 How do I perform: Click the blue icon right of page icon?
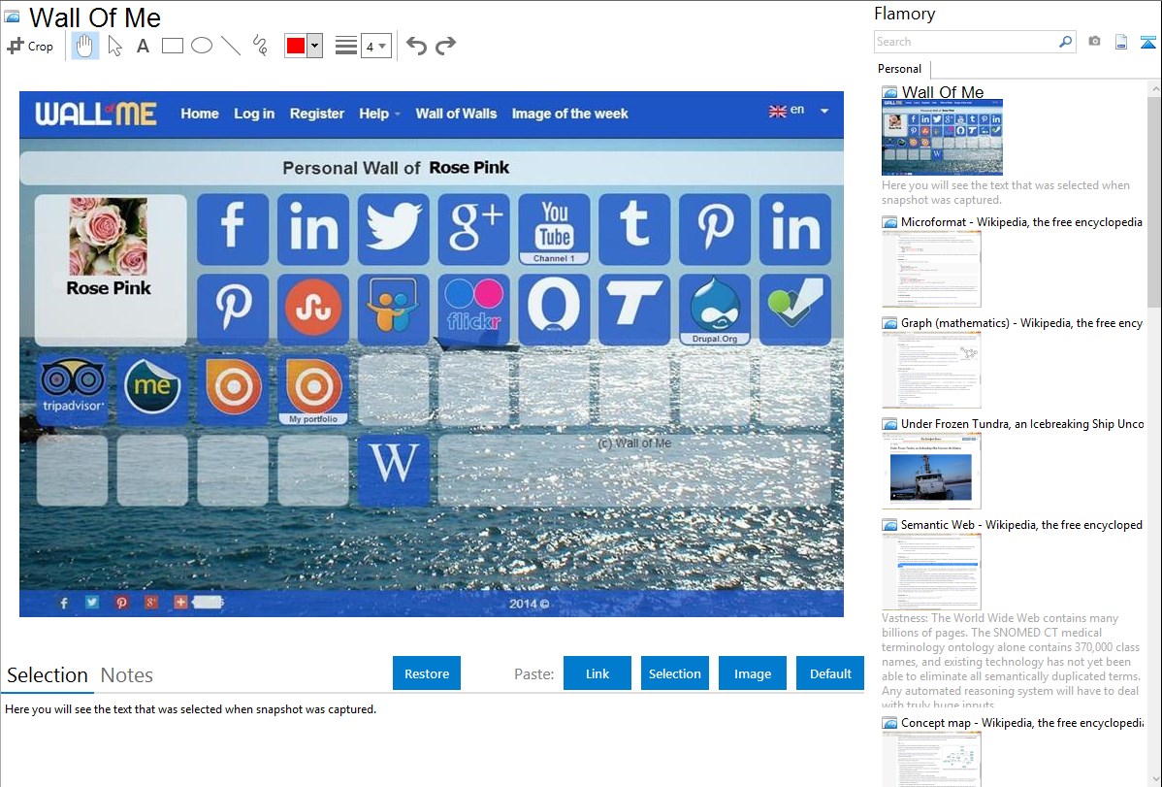tap(1147, 43)
